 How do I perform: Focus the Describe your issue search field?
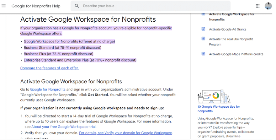tap(151, 6)
